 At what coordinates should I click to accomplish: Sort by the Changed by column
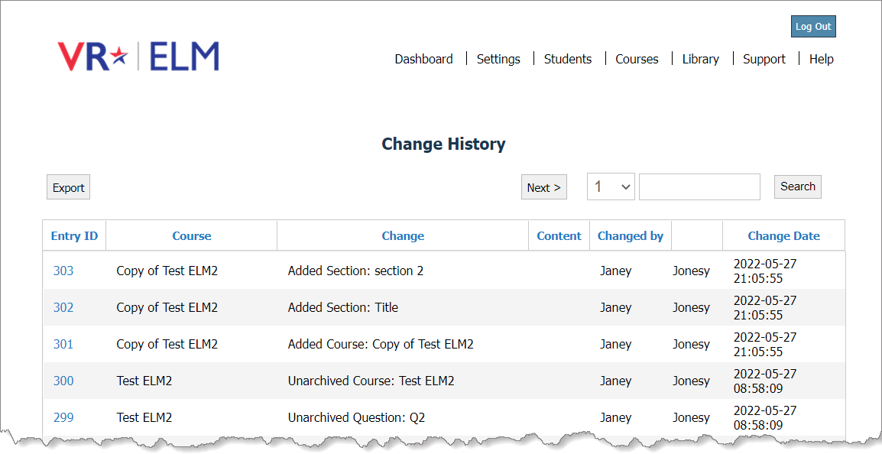click(630, 236)
